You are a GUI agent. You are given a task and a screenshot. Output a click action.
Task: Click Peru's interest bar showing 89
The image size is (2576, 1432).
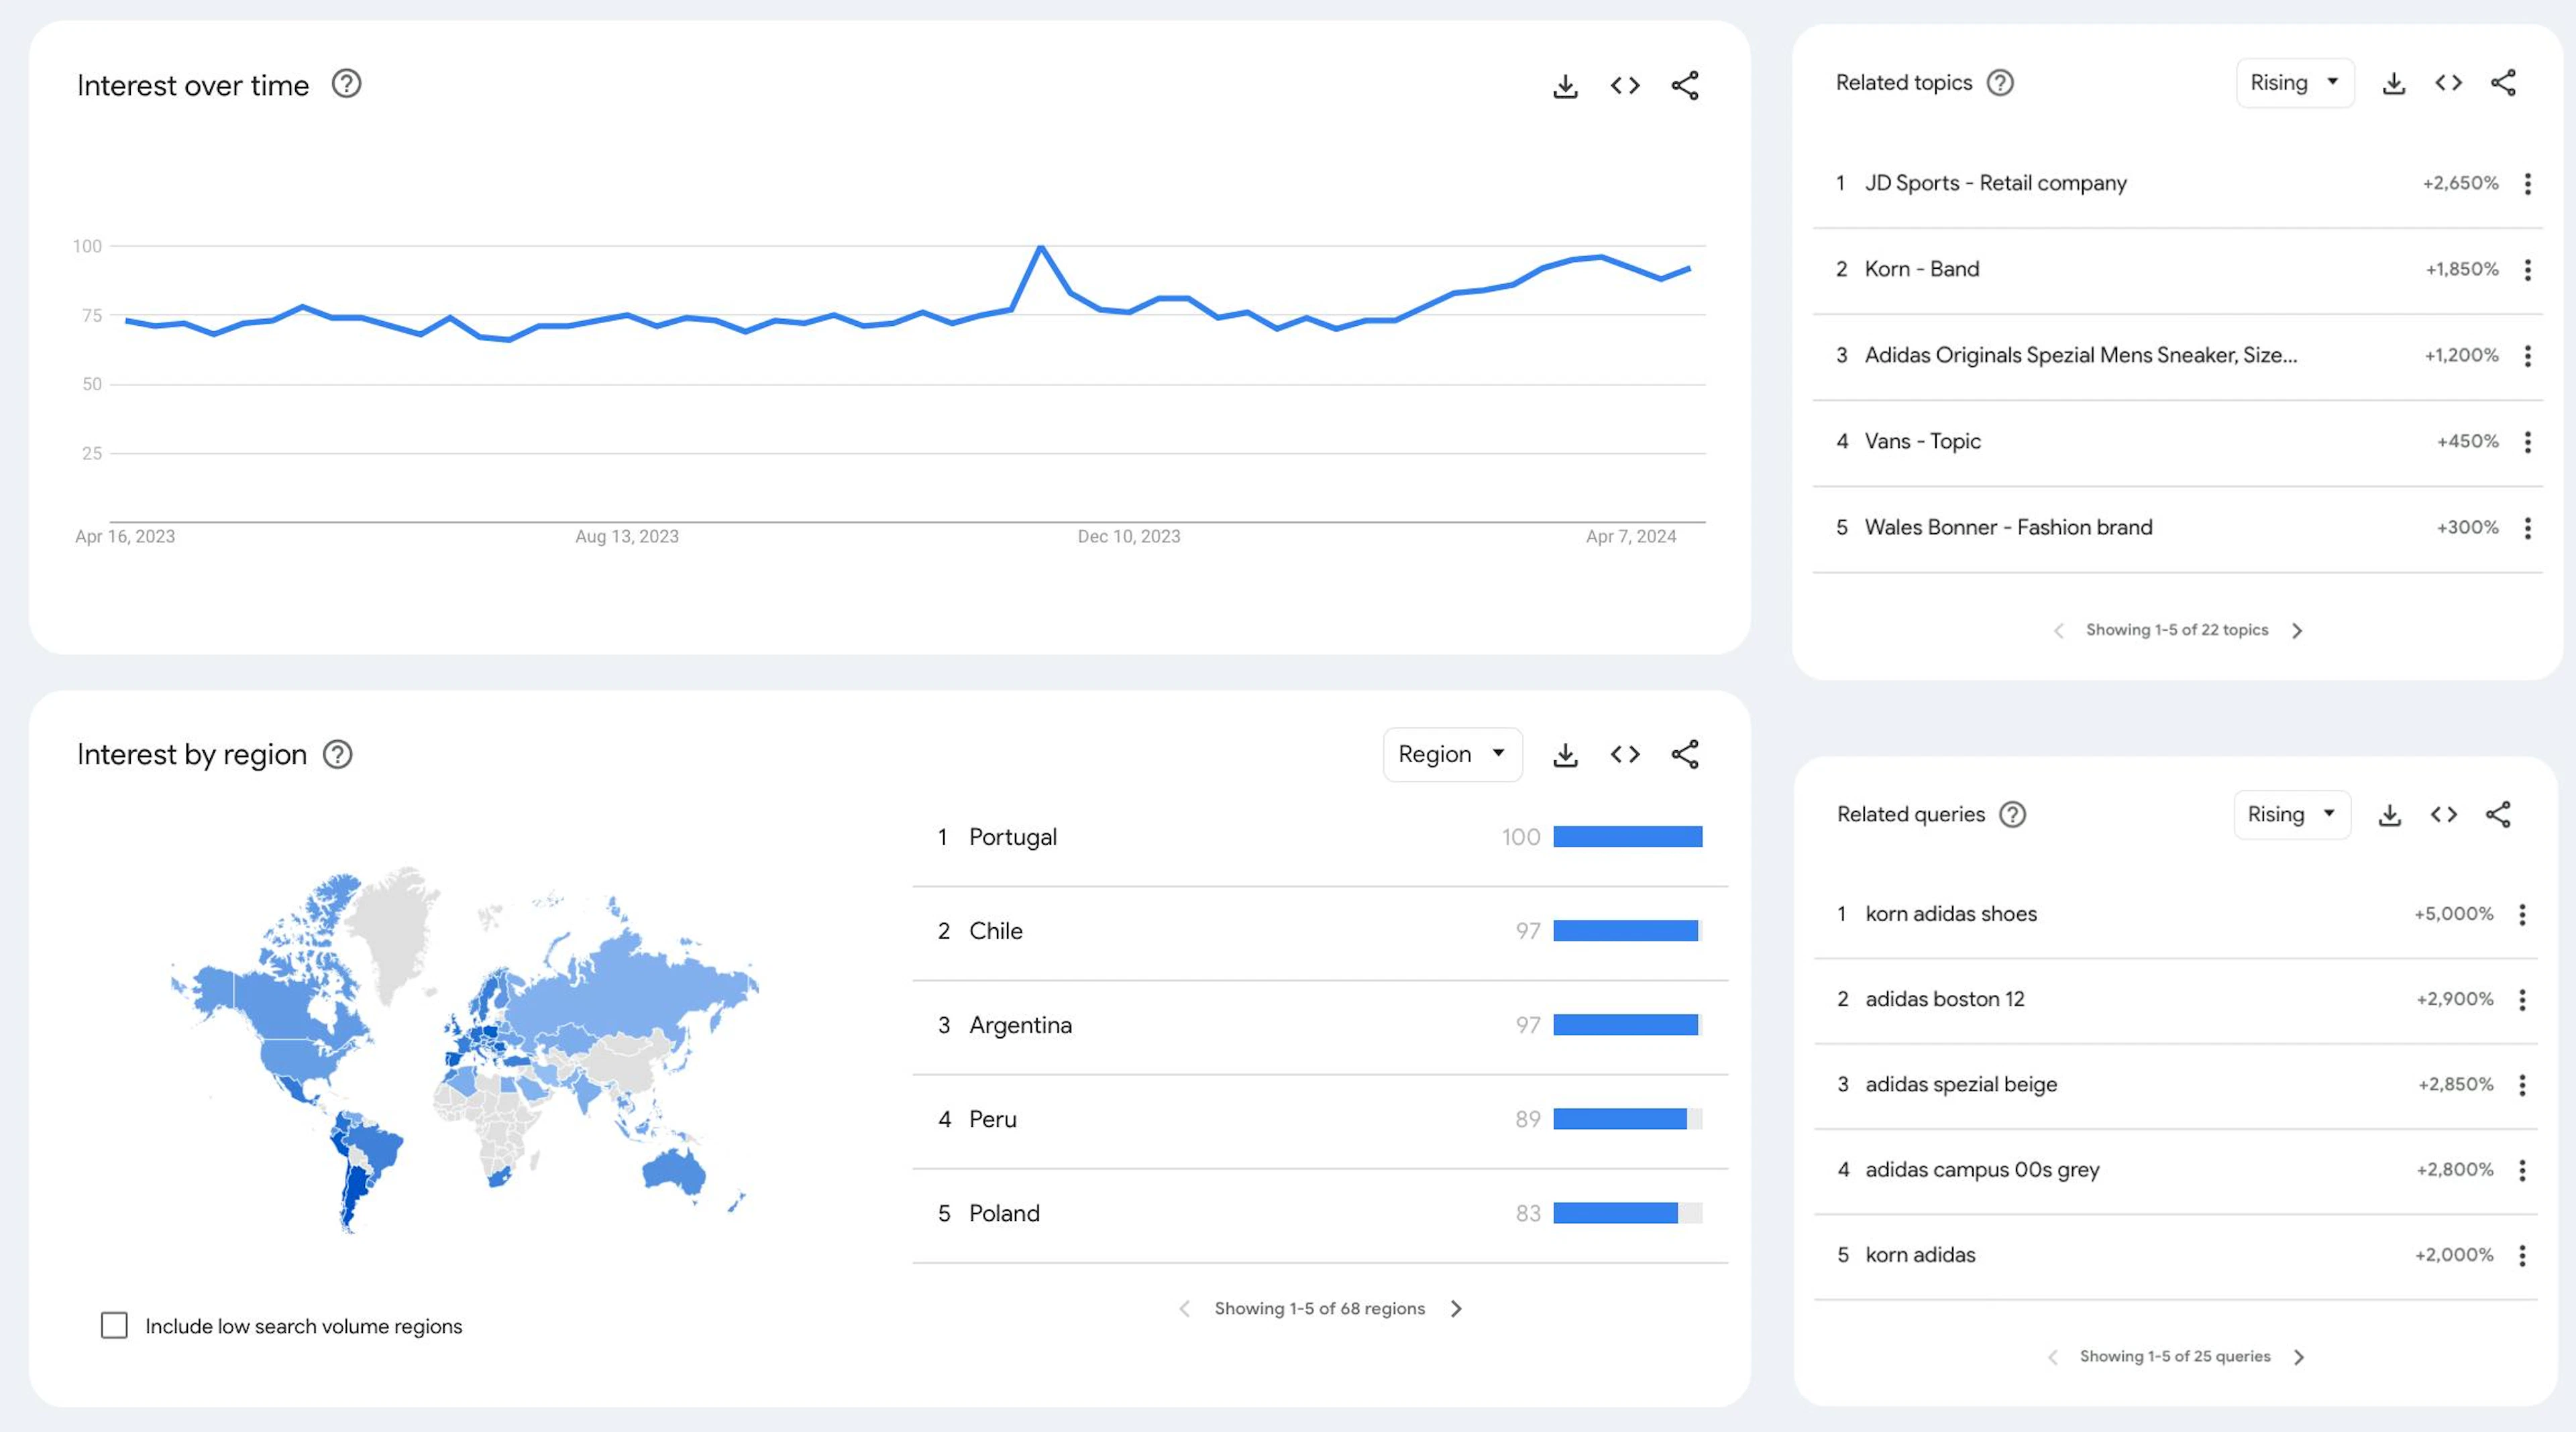1627,1119
